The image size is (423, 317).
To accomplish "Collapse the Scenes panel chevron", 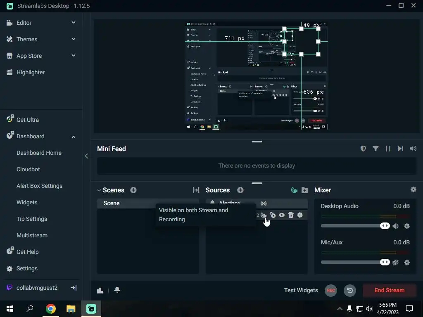I will pyautogui.click(x=99, y=190).
